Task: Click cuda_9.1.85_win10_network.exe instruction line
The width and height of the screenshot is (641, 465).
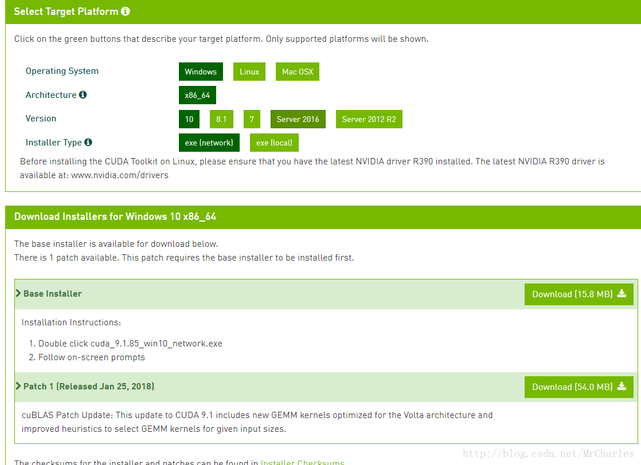Action: pyautogui.click(x=130, y=344)
